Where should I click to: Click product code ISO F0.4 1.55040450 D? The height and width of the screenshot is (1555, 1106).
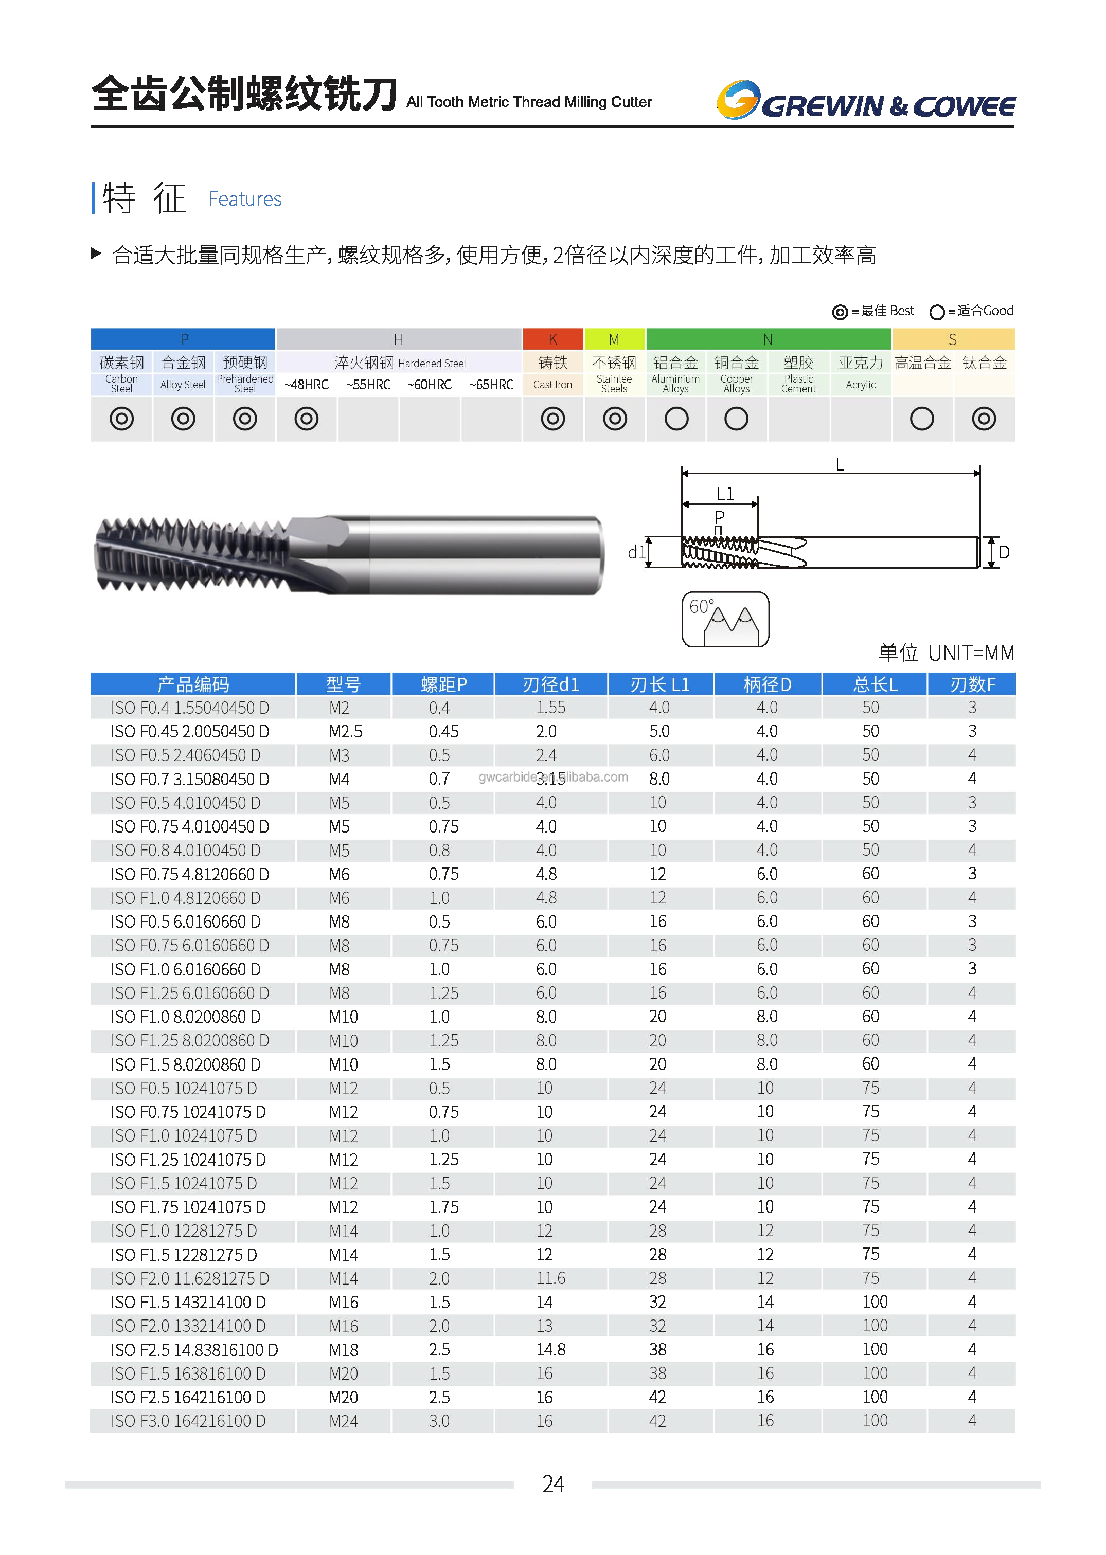[190, 708]
